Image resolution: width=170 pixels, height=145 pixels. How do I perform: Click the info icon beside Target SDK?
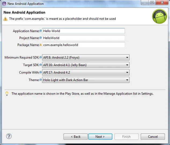pyautogui.click(x=41, y=65)
